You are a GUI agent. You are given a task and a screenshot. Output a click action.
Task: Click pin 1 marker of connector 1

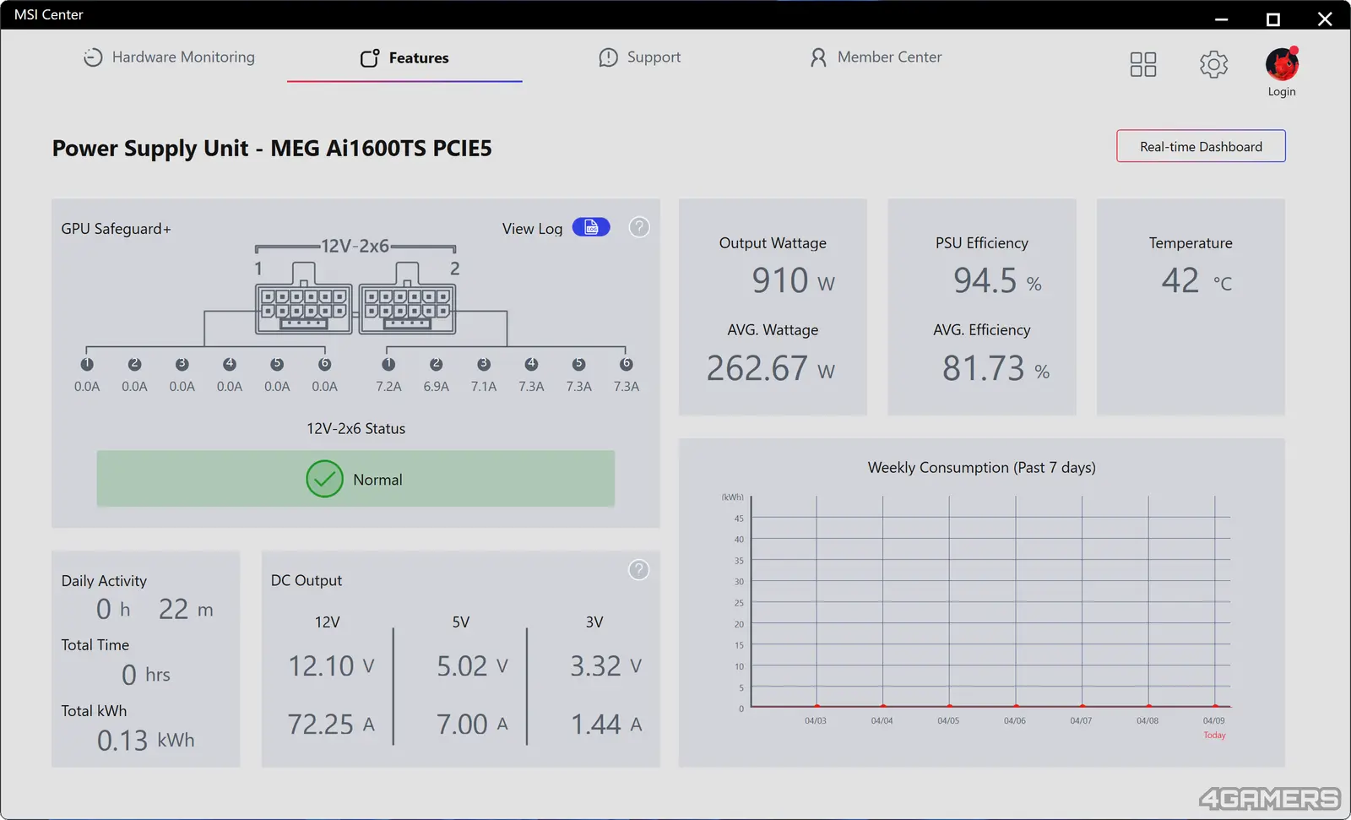click(87, 364)
